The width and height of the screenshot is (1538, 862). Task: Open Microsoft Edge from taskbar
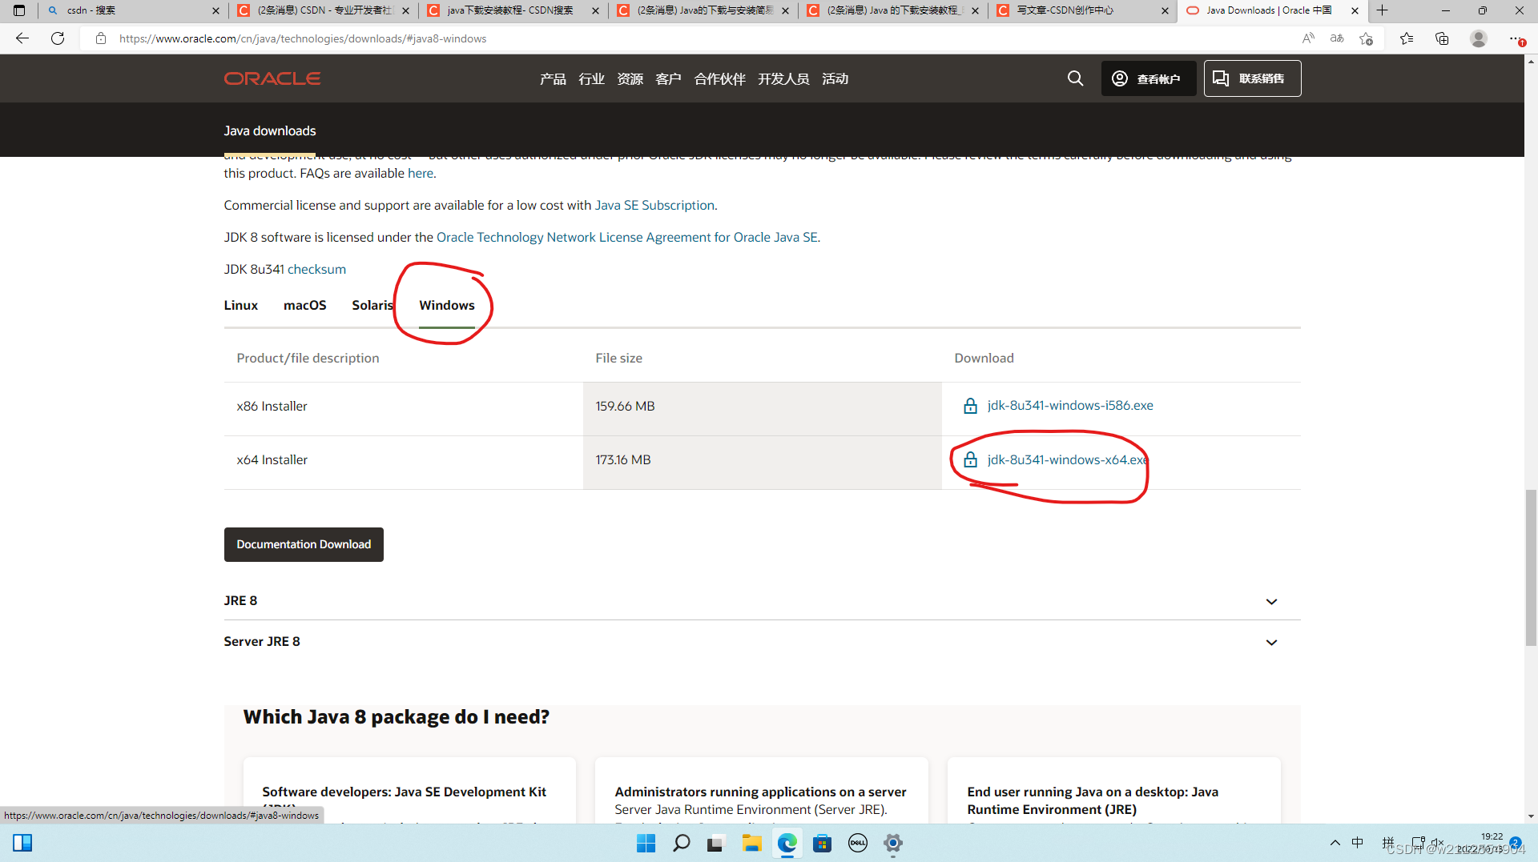787,843
